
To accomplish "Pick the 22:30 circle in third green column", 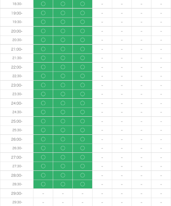I will pos(82,76).
